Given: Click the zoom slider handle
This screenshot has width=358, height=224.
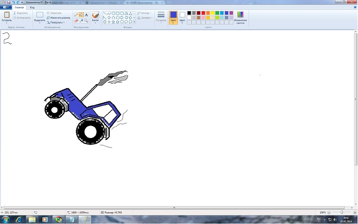Looking at the screenshot, I should click(342, 212).
